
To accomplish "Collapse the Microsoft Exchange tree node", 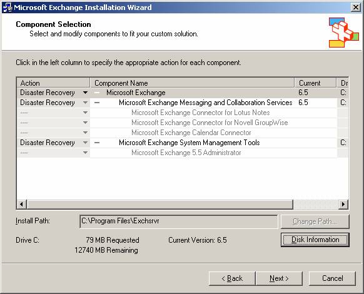I will click(97, 93).
